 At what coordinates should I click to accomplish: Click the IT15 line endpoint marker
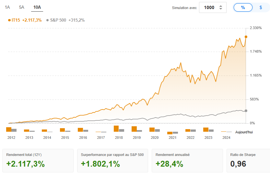246,37
